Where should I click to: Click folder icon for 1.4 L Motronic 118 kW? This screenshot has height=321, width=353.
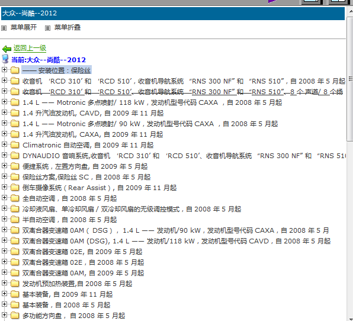pos(15,102)
